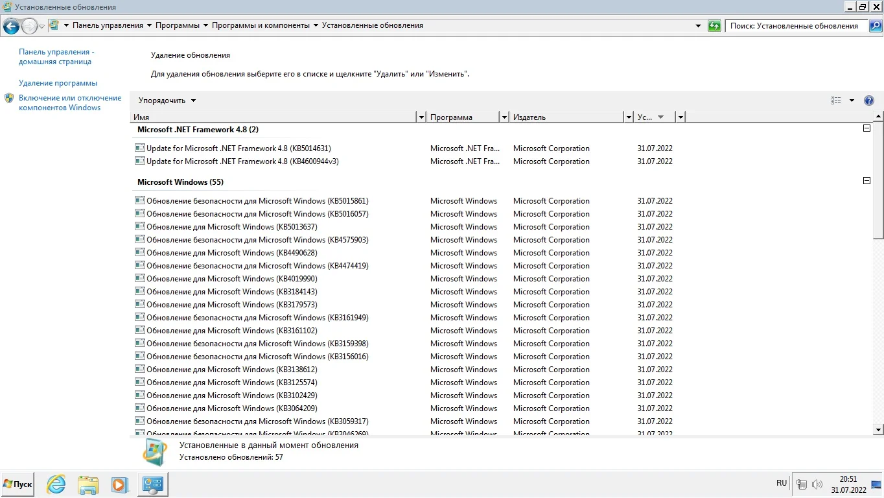Collapse the Microsoft Windows (55) group

coord(867,181)
